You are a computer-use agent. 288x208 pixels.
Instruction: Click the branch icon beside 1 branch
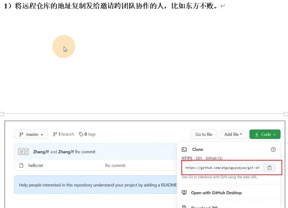[x=55, y=134]
